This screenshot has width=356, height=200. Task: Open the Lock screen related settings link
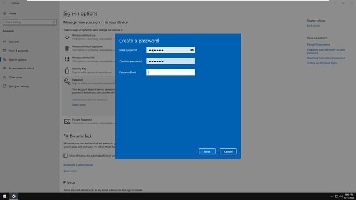click(x=314, y=26)
